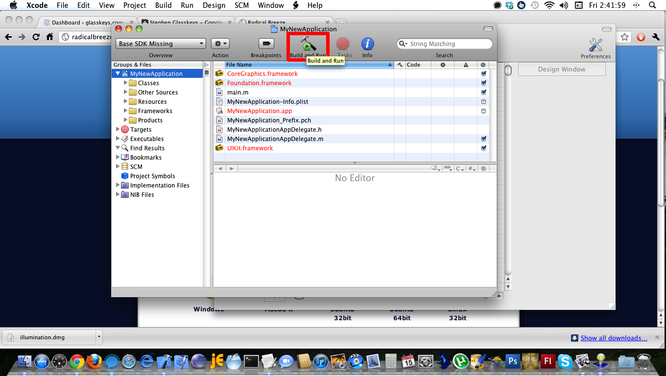Open the Info panel icon
Screen dimensions: 666x376
tap(367, 44)
